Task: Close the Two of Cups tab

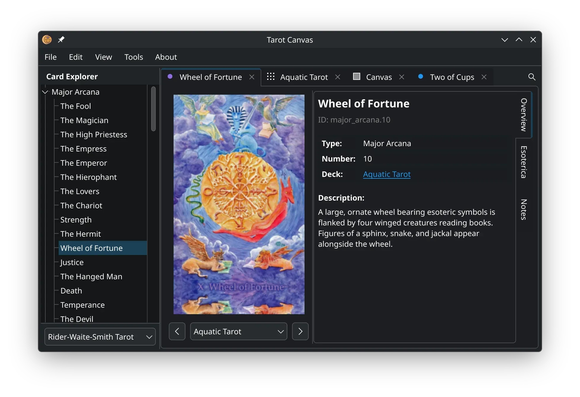Action: point(484,77)
